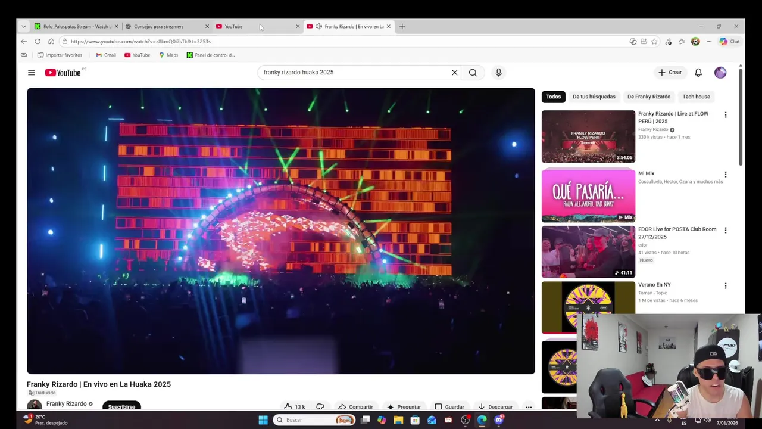
Task: Open more actions for the video
Action: coord(528,407)
